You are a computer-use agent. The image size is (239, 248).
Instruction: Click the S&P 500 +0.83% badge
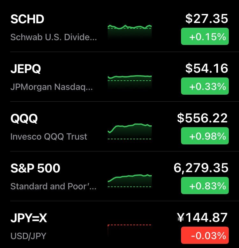(205, 186)
